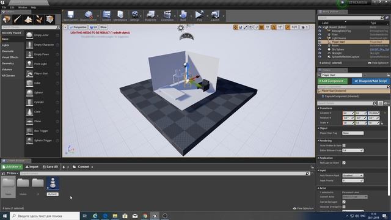Open Content Browser View Options

(x=303, y=208)
